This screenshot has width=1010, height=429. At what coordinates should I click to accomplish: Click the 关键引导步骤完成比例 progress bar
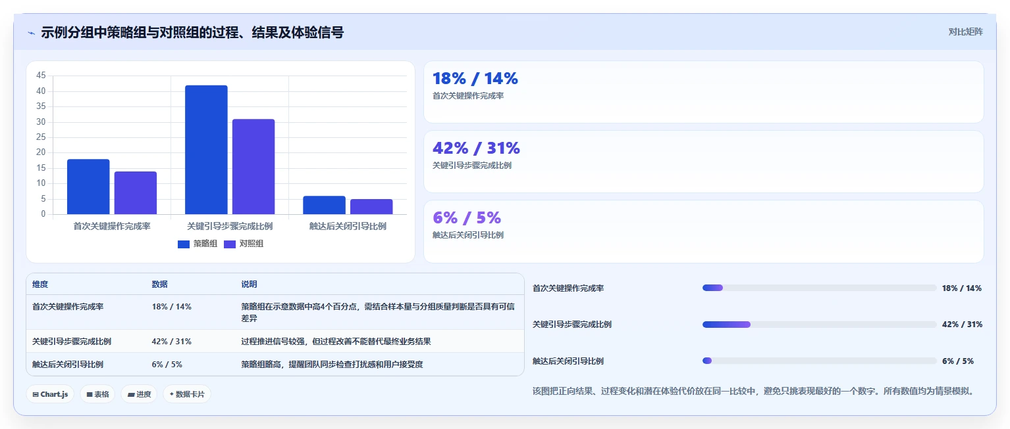820,325
